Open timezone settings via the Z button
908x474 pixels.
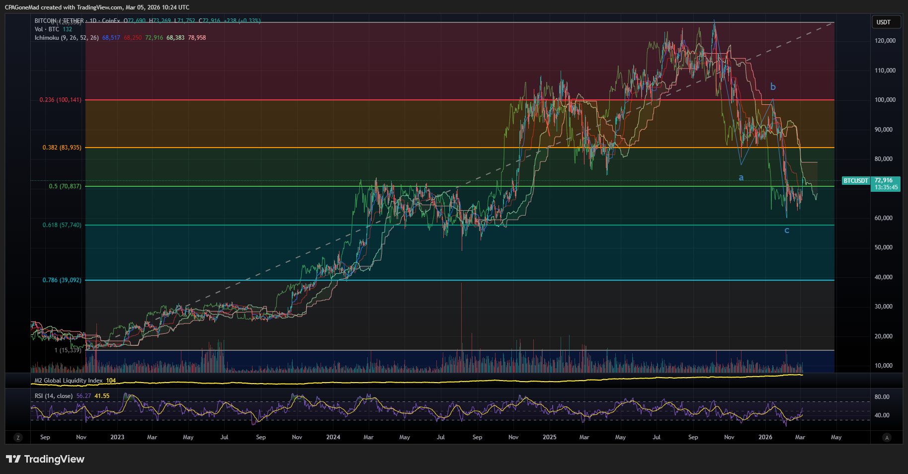tap(18, 437)
